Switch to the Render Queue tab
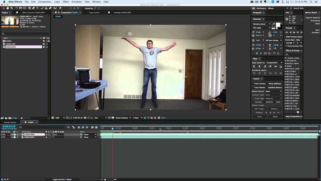 click(x=10, y=122)
